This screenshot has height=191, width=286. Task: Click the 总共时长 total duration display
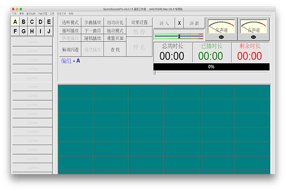tap(173, 52)
